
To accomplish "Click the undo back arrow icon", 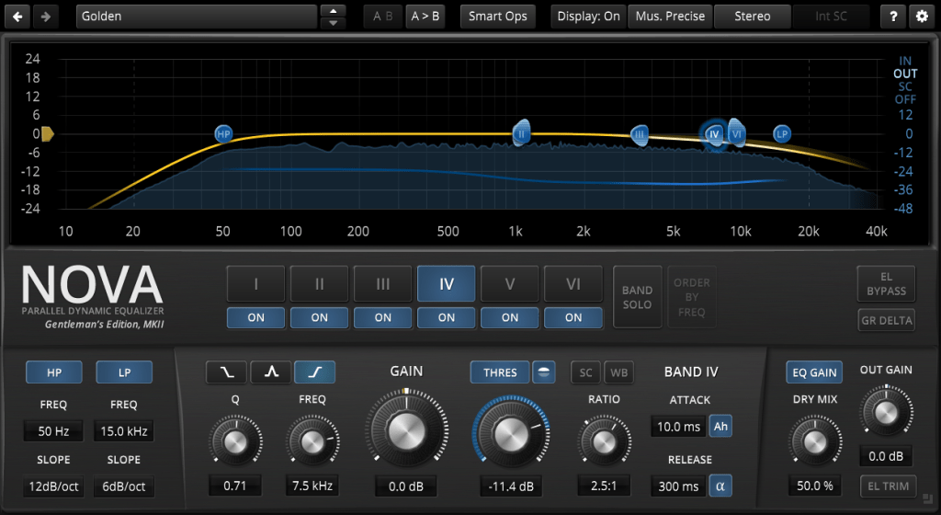I will (18, 17).
